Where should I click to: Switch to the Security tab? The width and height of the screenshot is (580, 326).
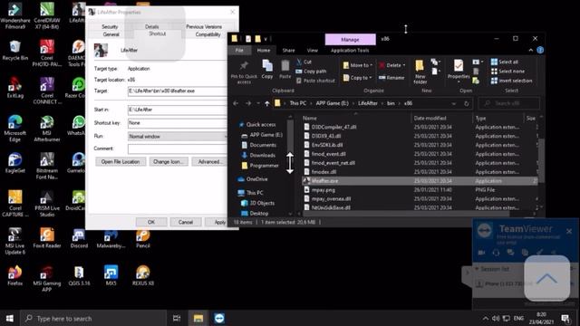(x=110, y=26)
